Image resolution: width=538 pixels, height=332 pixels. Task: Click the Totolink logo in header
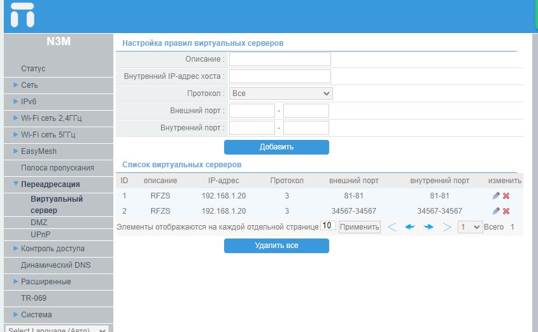[22, 15]
